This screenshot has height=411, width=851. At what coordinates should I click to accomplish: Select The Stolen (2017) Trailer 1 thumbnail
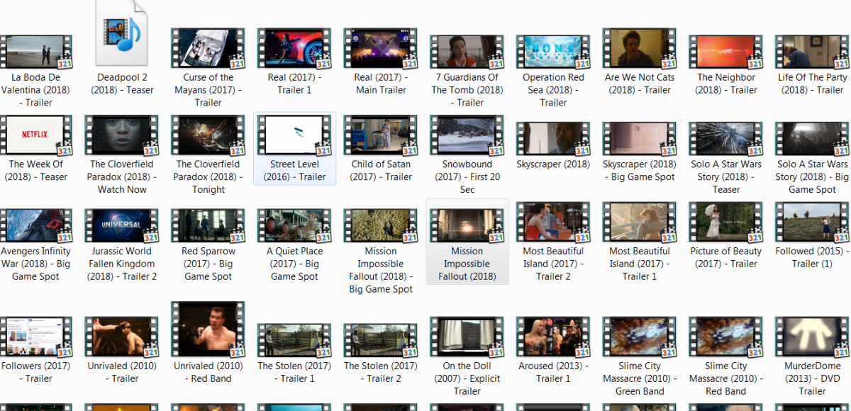295,341
